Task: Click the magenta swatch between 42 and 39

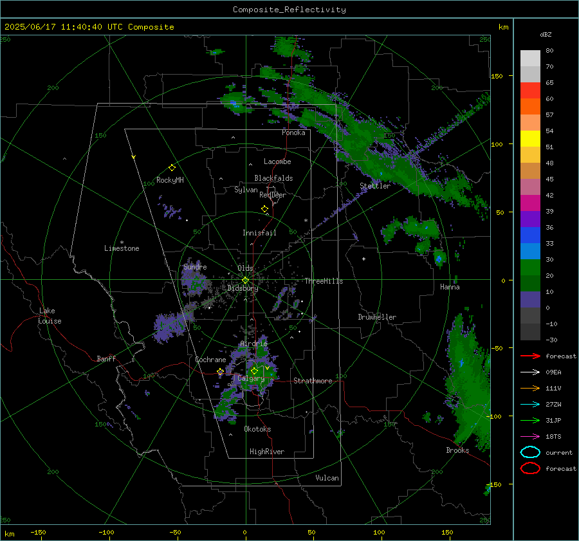Action: click(x=530, y=203)
